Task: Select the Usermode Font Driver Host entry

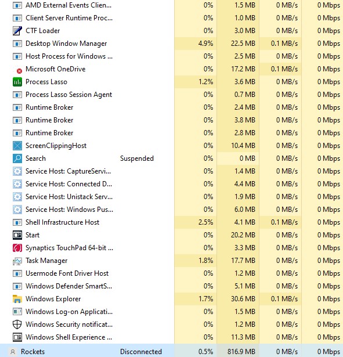Action: pyautogui.click(x=67, y=273)
